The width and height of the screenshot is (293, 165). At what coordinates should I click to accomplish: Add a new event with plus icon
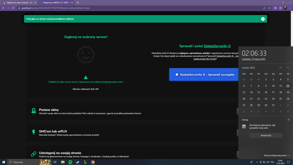[x=289, y=120]
